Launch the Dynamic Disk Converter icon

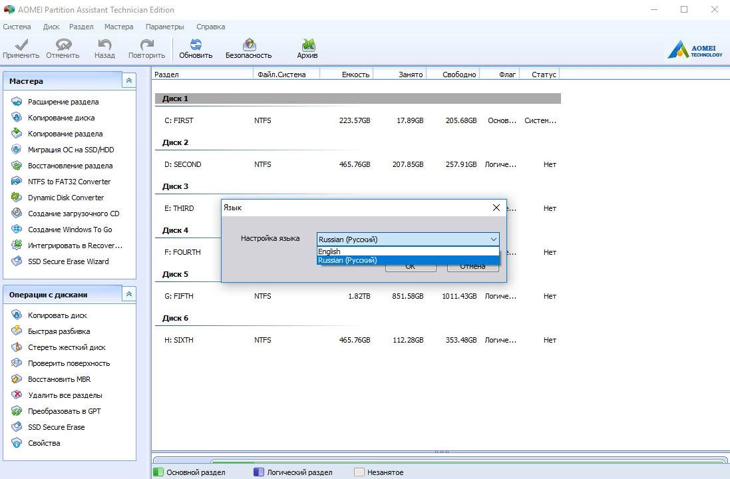click(17, 197)
